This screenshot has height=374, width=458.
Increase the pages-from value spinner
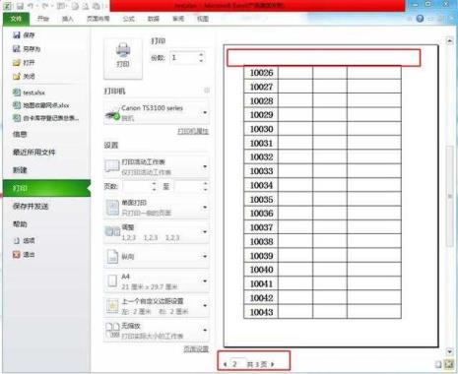154,184
